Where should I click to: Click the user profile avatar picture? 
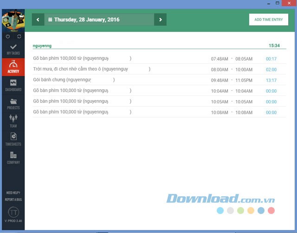pyautogui.click(x=13, y=20)
